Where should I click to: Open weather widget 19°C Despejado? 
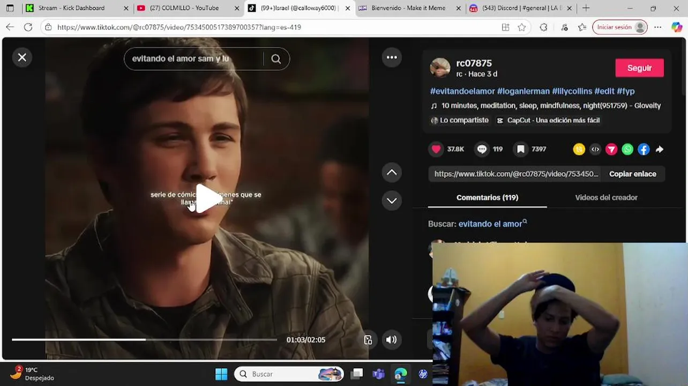(x=32, y=374)
